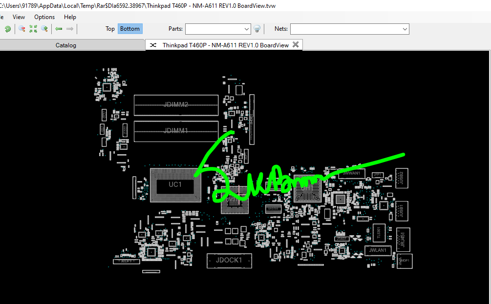Click the light bulb highlight icon

pos(257,29)
